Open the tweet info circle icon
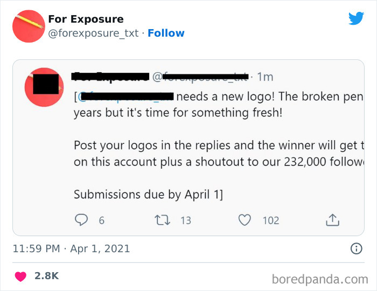 click(x=357, y=248)
